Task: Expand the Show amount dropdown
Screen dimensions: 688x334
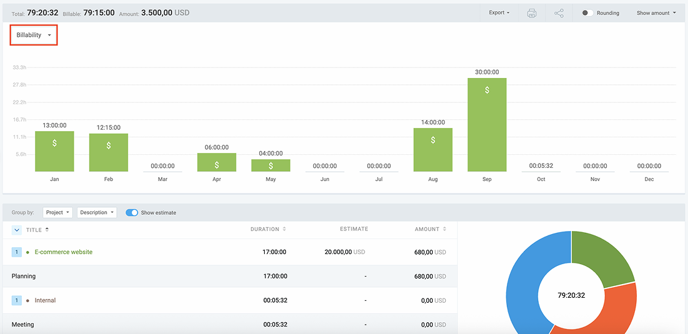Action: click(x=656, y=13)
